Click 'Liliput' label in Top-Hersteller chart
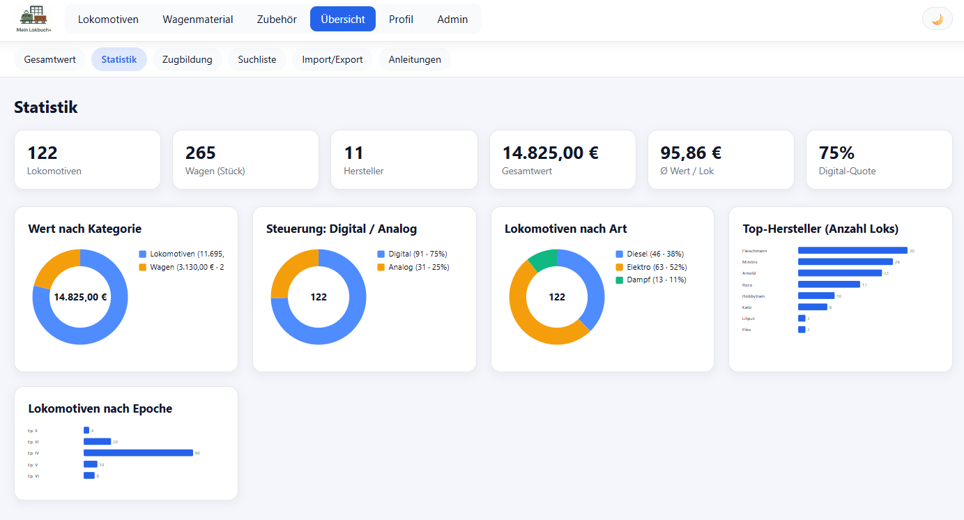This screenshot has height=520, width=964. point(748,319)
